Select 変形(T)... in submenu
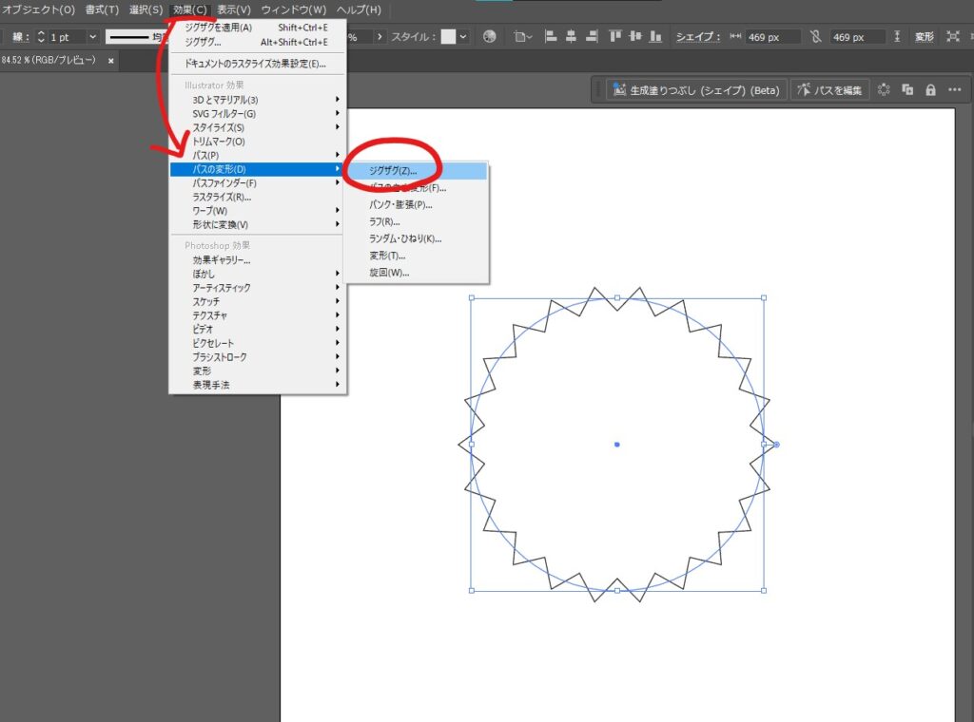 point(417,256)
